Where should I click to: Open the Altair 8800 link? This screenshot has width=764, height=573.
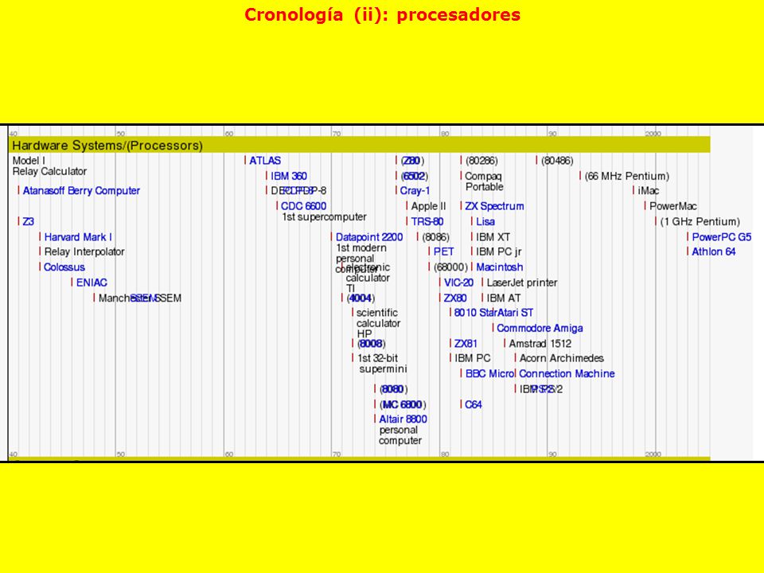(x=403, y=419)
